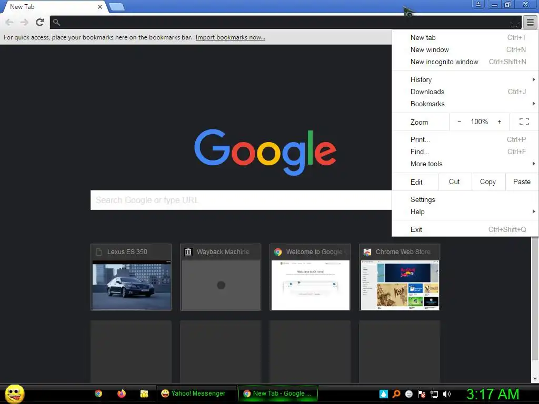
Task: Click the user profile icon in the title bar
Action: tap(478, 4)
